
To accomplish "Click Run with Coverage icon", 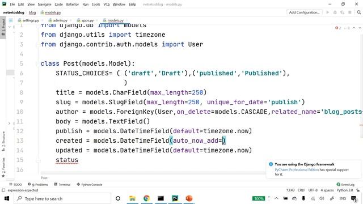I will (342, 12).
